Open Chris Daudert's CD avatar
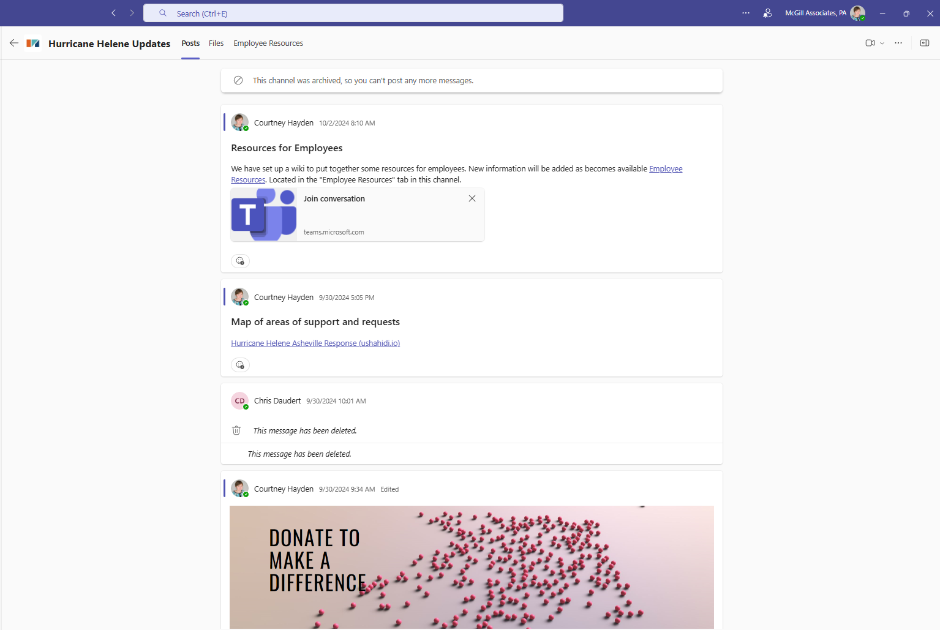 coord(239,400)
